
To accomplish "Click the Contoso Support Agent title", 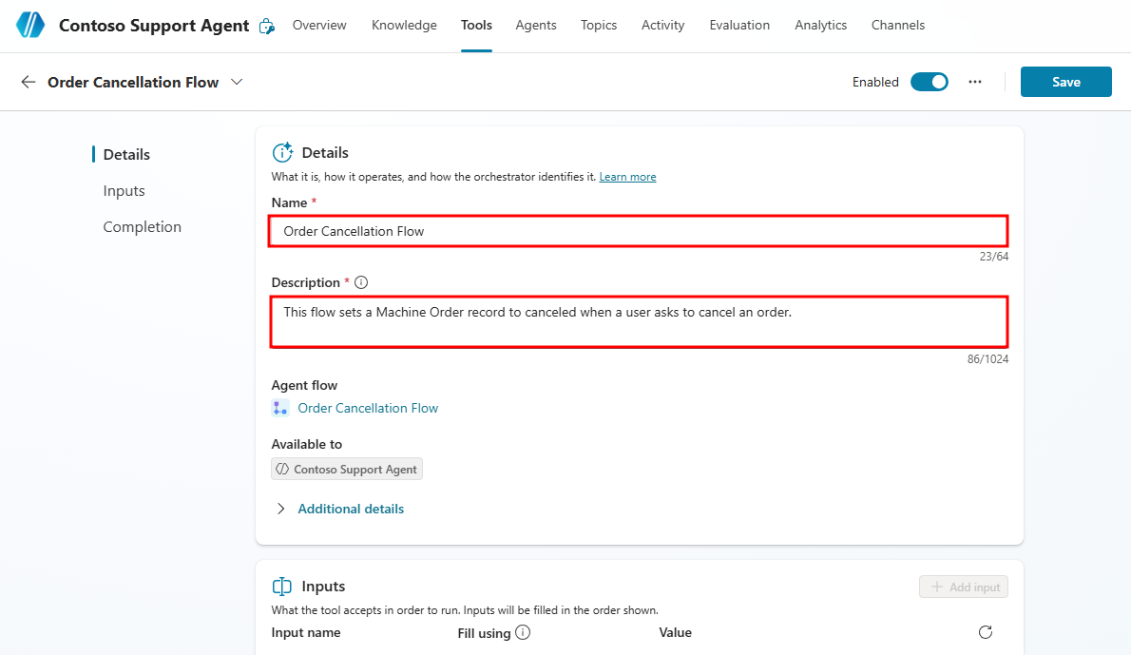I will (x=154, y=26).
